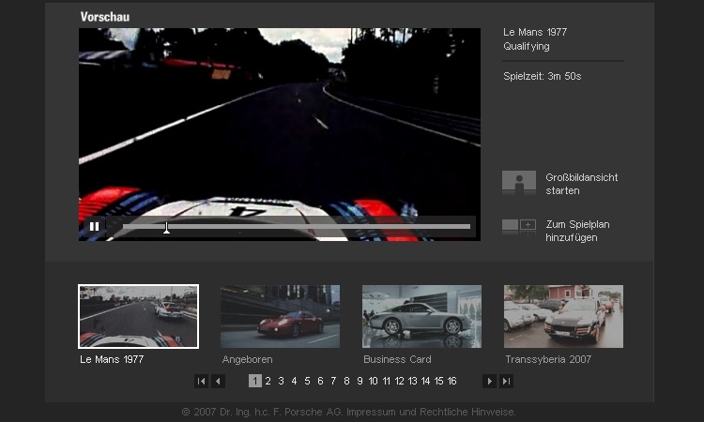This screenshot has width=704, height=422.
Task: Go to page 5
Action: click(307, 381)
